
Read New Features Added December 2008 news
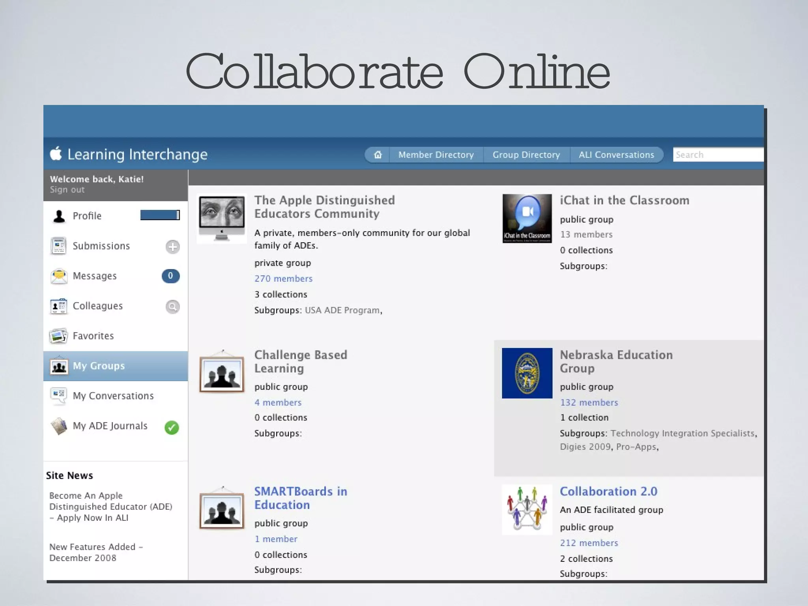click(96, 552)
